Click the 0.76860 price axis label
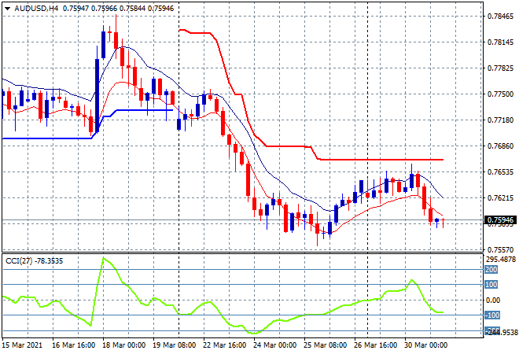 (x=496, y=146)
